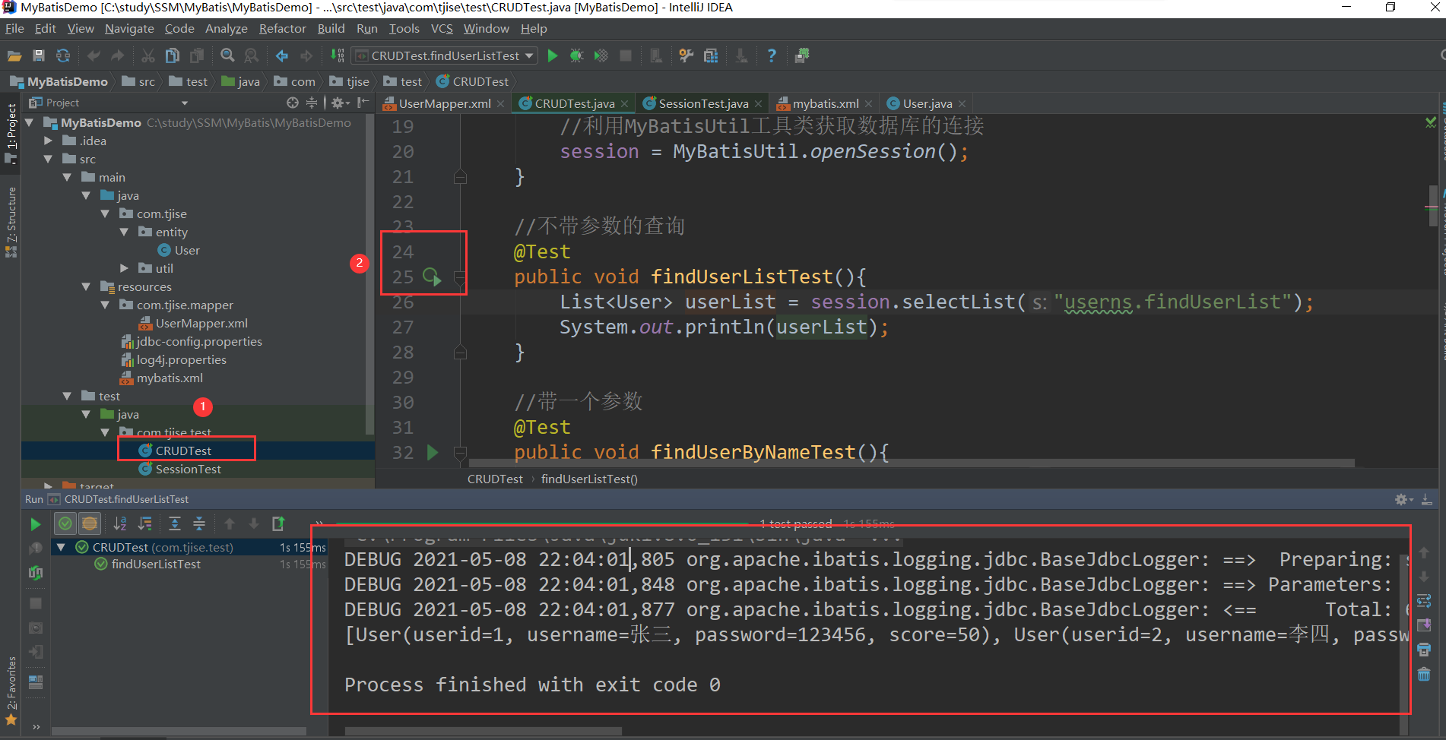Viewport: 1446px width, 740px height.
Task: Collapse the resources folder node
Action: tap(86, 286)
